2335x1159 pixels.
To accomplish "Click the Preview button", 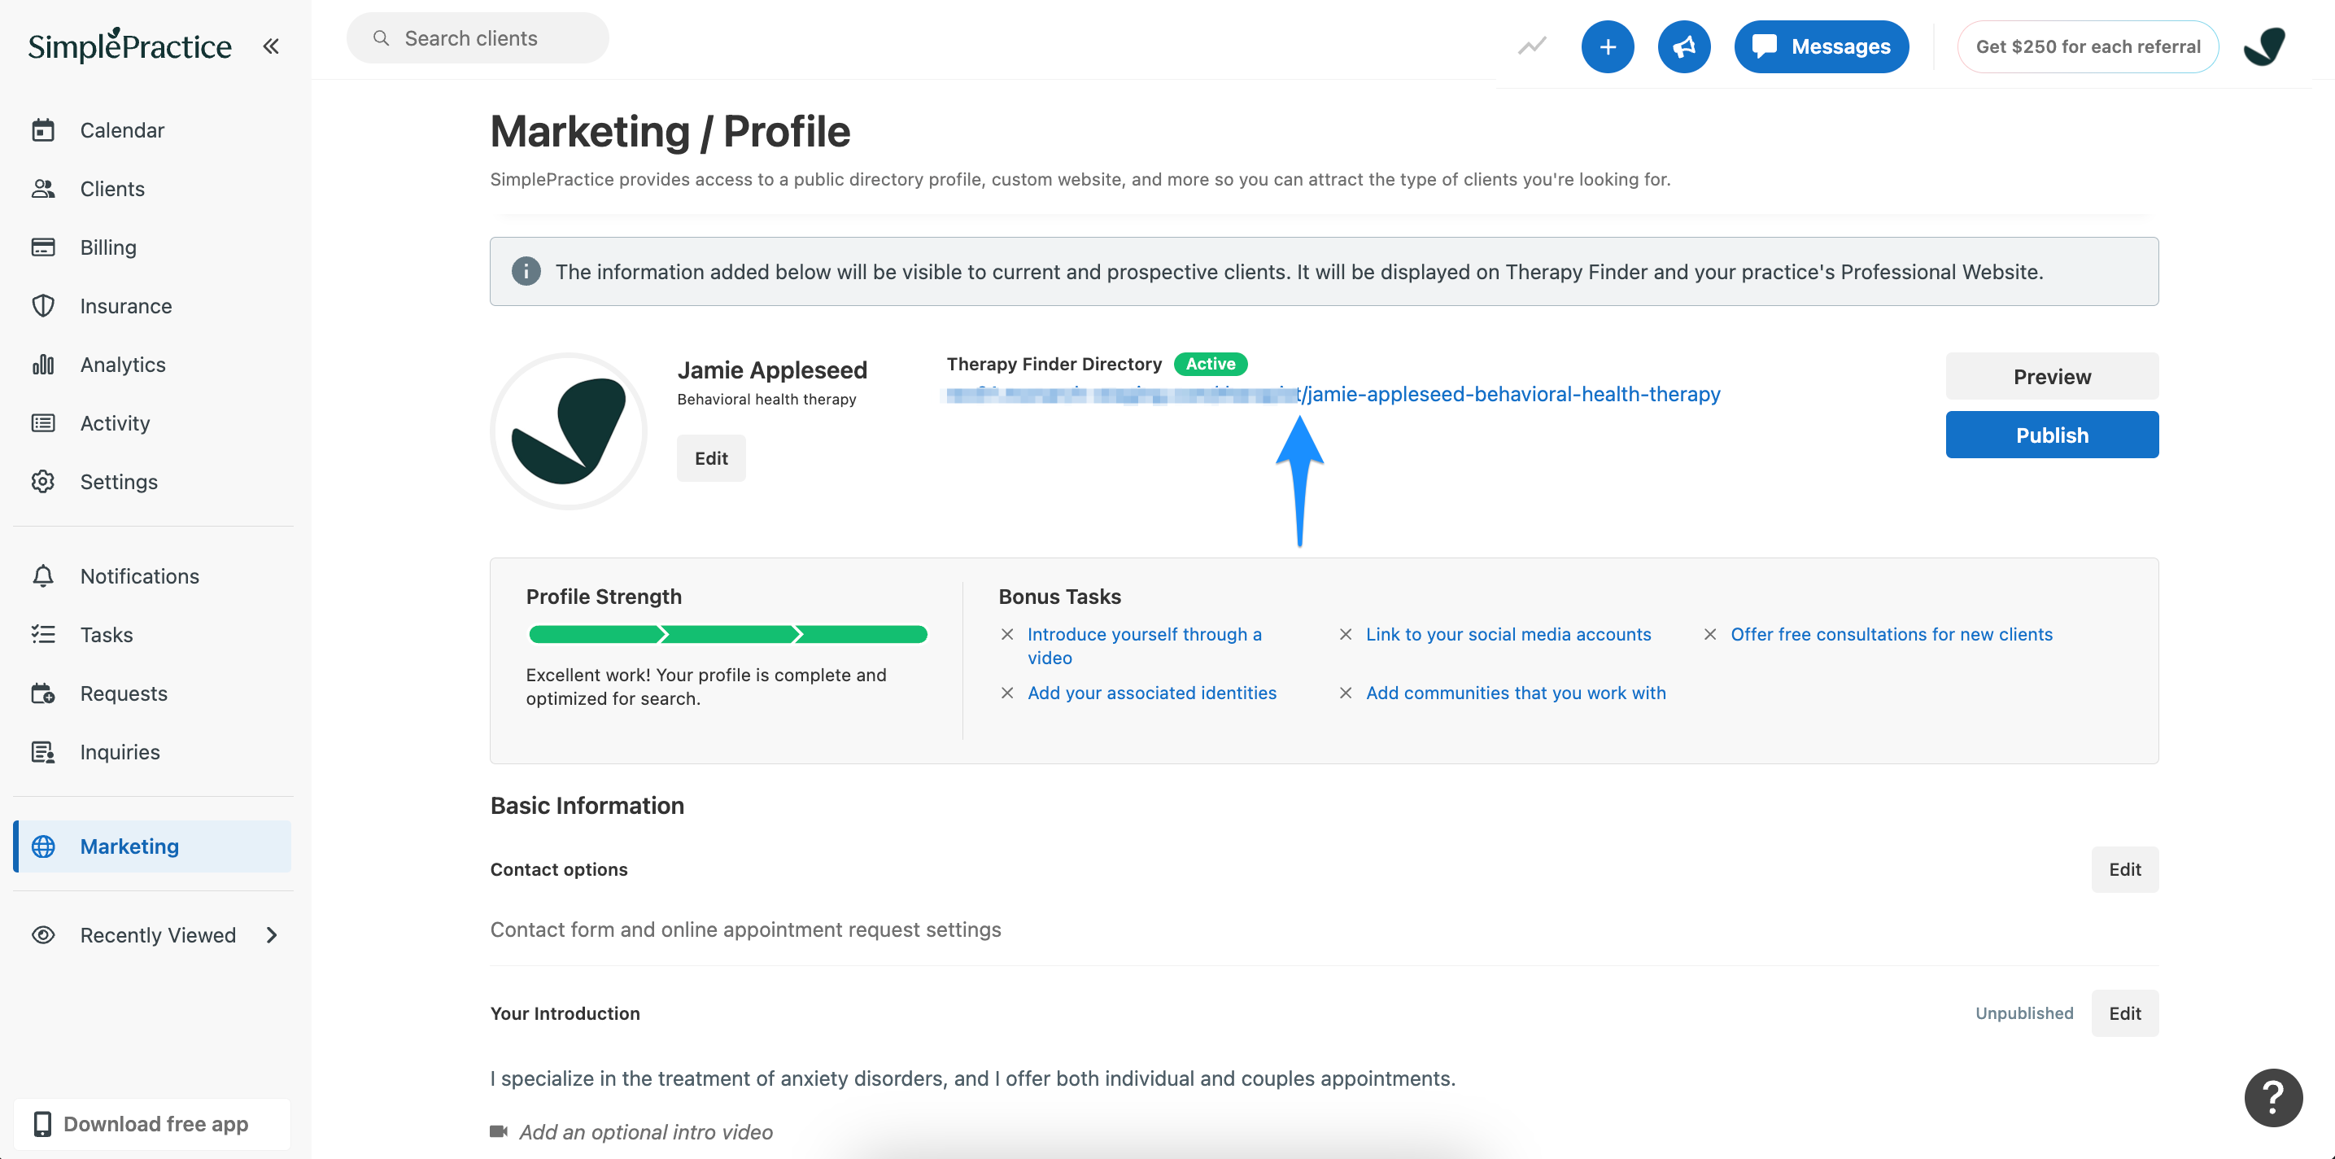I will point(2051,376).
